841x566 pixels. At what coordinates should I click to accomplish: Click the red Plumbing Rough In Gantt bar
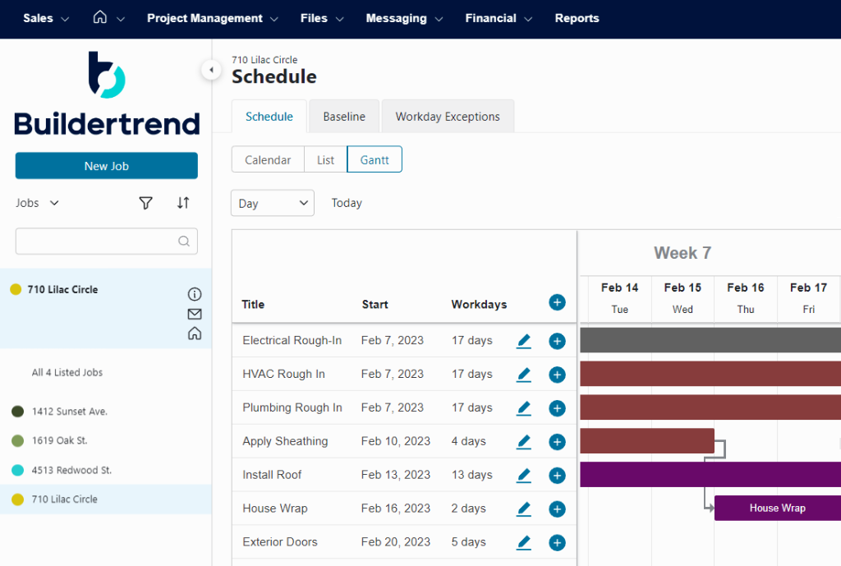[x=710, y=407]
